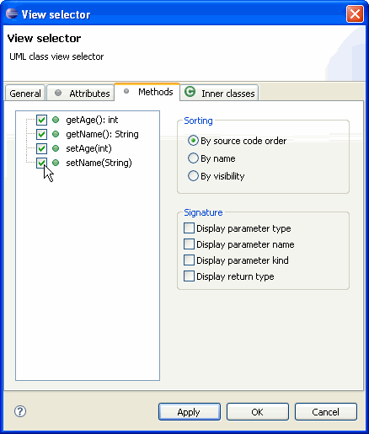
Task: Click the help question mark icon
Action: click(20, 411)
